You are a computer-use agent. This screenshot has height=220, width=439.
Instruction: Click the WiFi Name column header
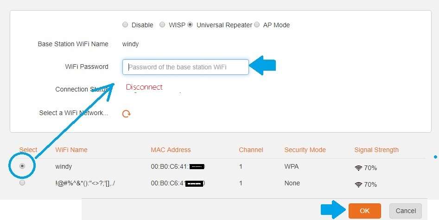click(x=71, y=150)
